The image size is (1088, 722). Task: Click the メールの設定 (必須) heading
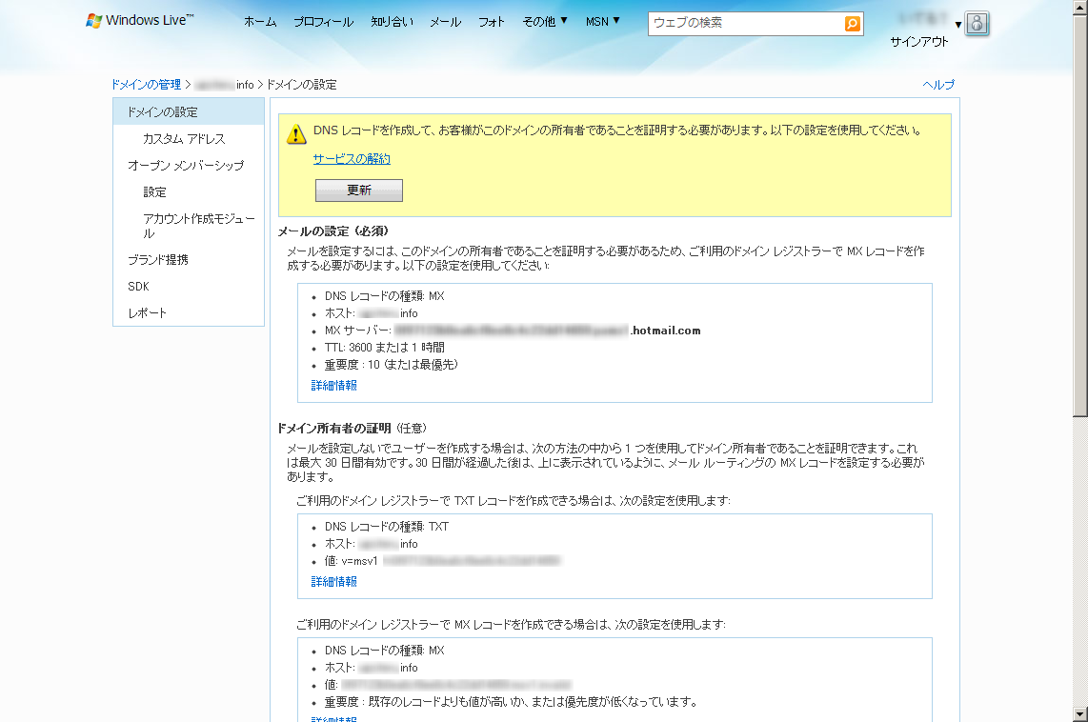pos(333,231)
